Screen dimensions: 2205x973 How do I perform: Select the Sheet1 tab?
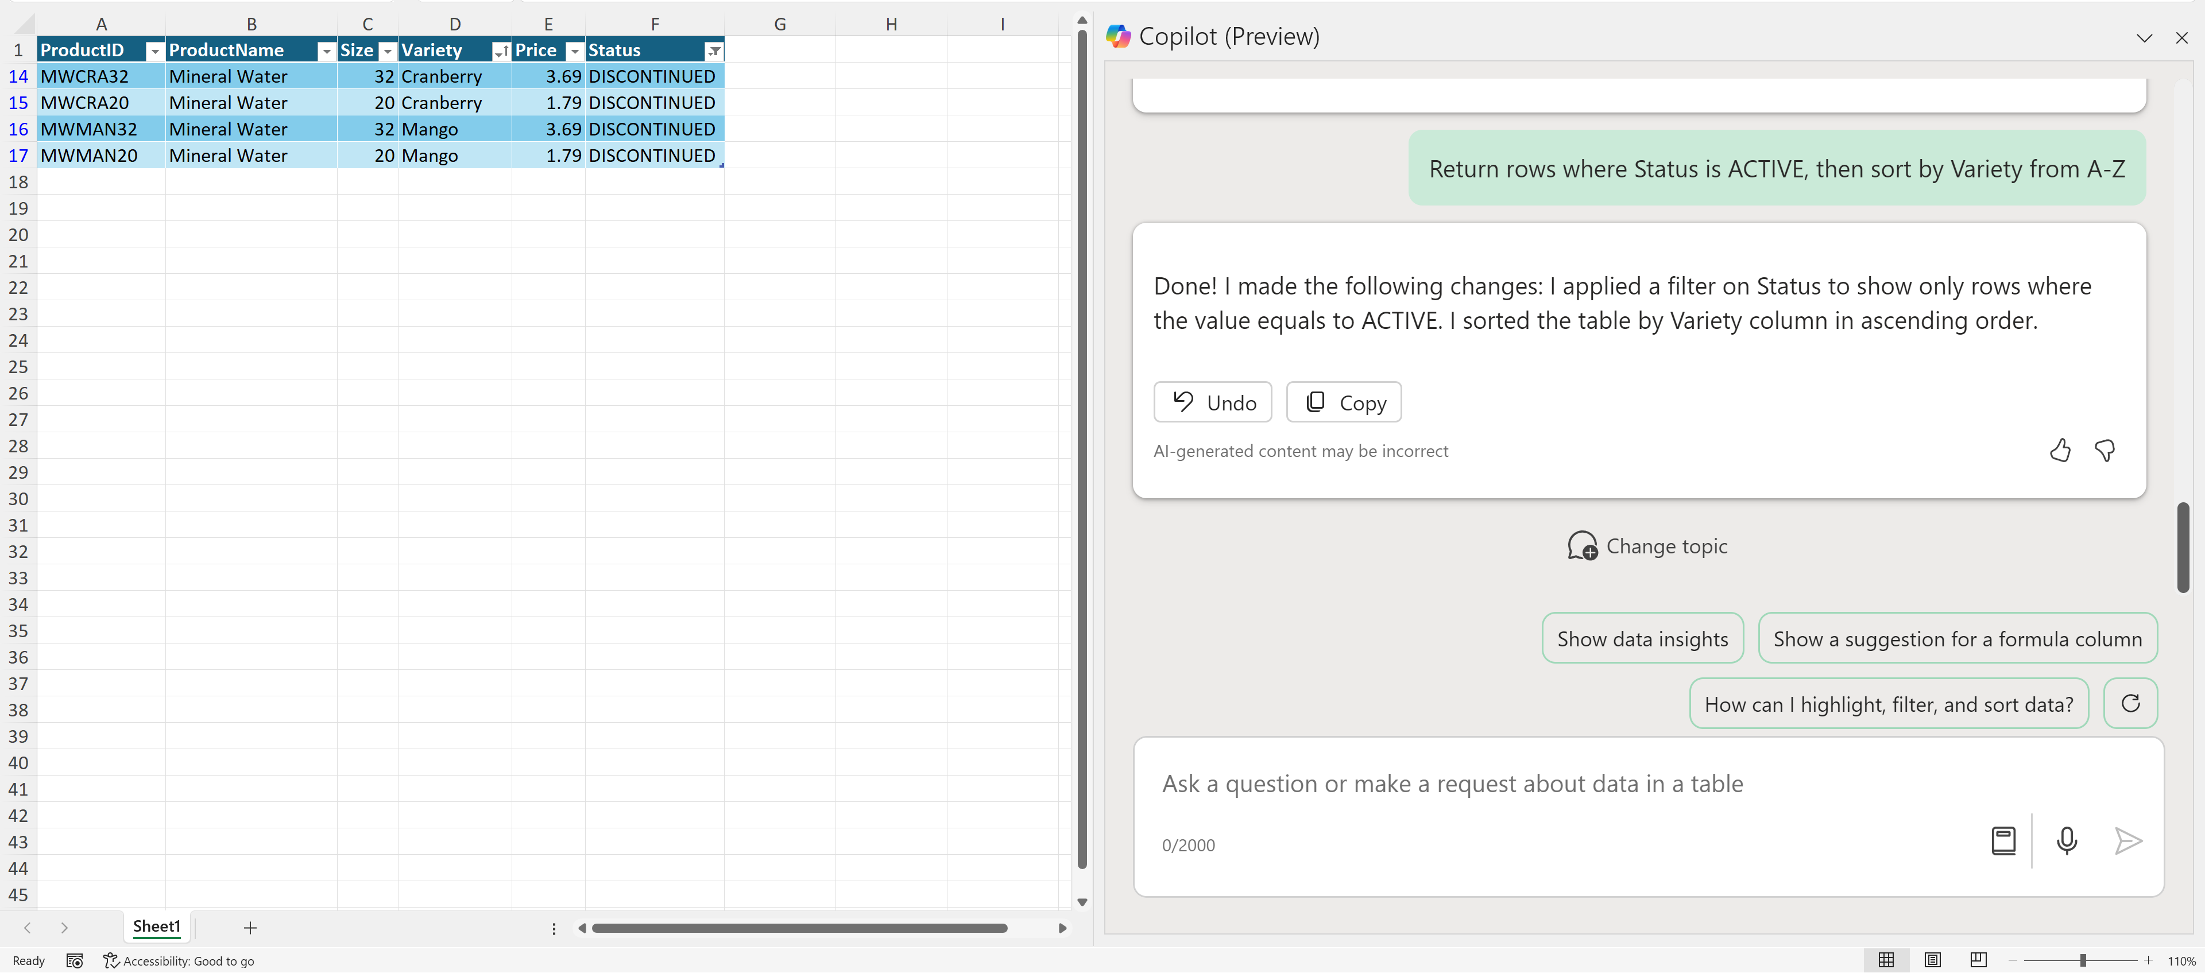(x=157, y=927)
